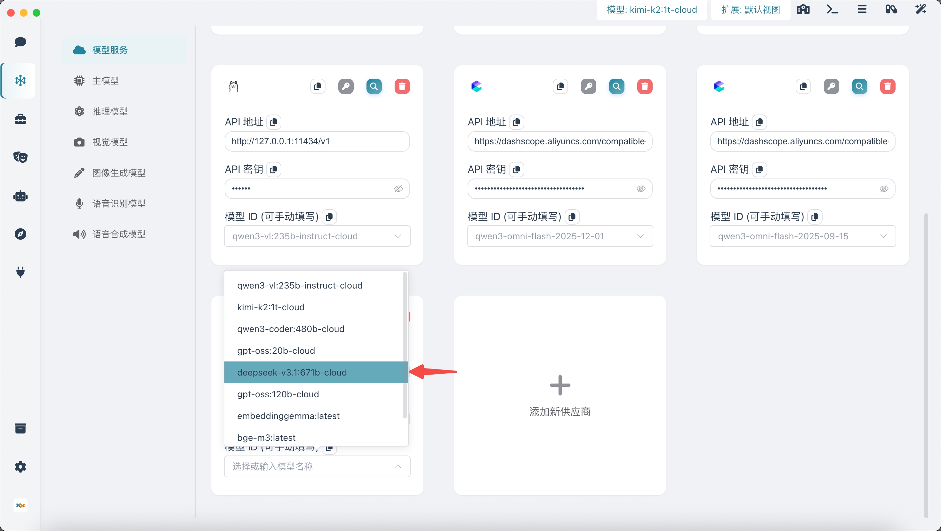The image size is (941, 531).
Task: Copy model ID qwen3-vl:235b-instruct-cloud
Action: (x=329, y=217)
